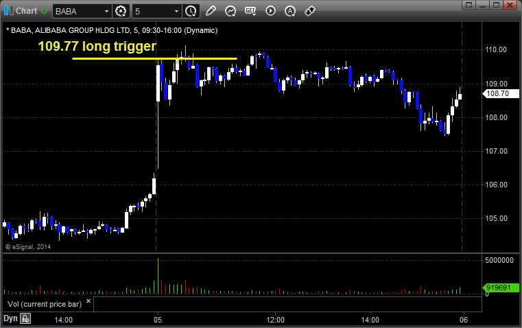Click the 108.00 price axis label
The image size is (522, 328).
coord(496,117)
